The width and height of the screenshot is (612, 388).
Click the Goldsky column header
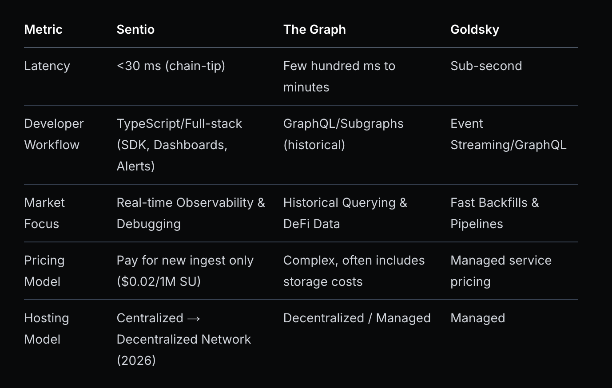[475, 29]
